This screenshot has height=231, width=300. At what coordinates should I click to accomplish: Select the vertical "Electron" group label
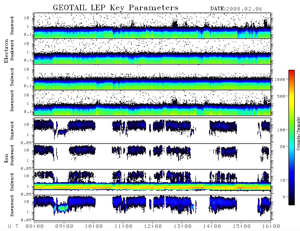pyautogui.click(x=6, y=51)
